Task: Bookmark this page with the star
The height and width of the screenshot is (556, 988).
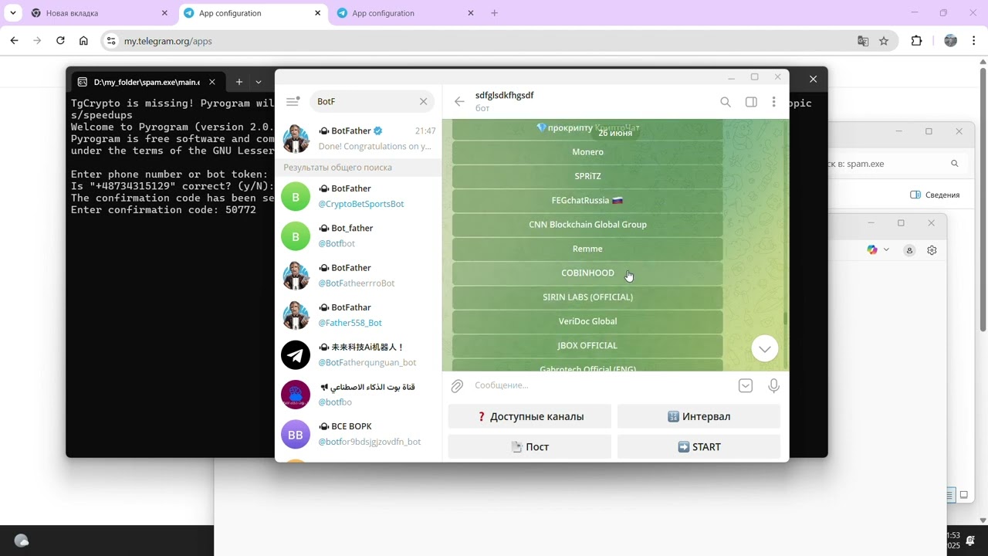Action: [884, 41]
